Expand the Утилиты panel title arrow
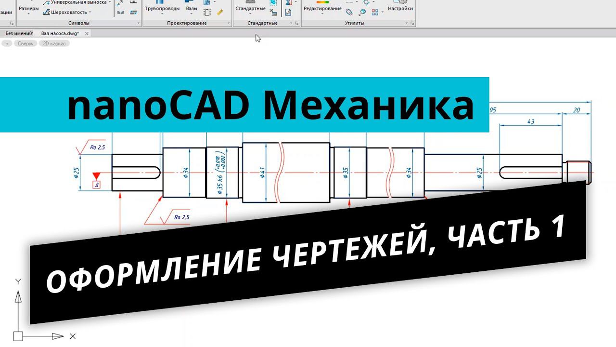The image size is (616, 347). click(x=407, y=23)
